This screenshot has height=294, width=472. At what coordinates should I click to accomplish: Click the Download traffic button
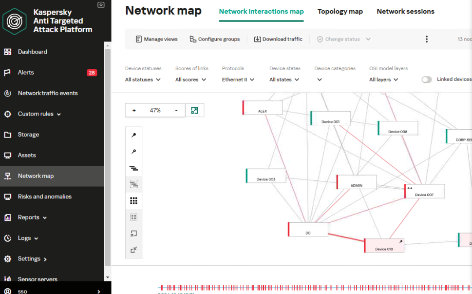click(x=278, y=39)
